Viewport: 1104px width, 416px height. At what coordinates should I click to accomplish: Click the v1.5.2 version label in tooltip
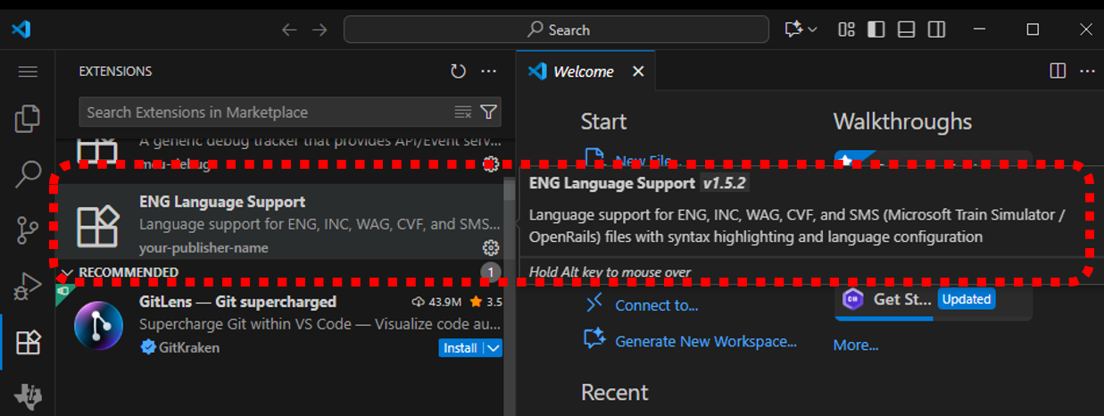pyautogui.click(x=724, y=183)
